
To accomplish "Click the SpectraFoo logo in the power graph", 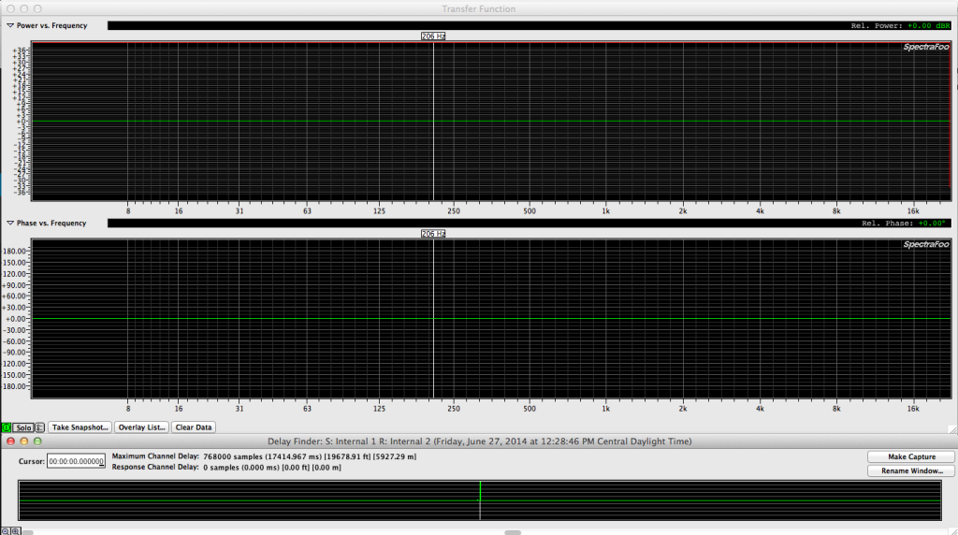I will (925, 47).
